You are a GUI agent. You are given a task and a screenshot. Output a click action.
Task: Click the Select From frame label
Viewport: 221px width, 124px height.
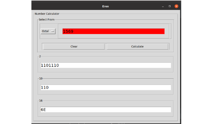click(x=47, y=19)
